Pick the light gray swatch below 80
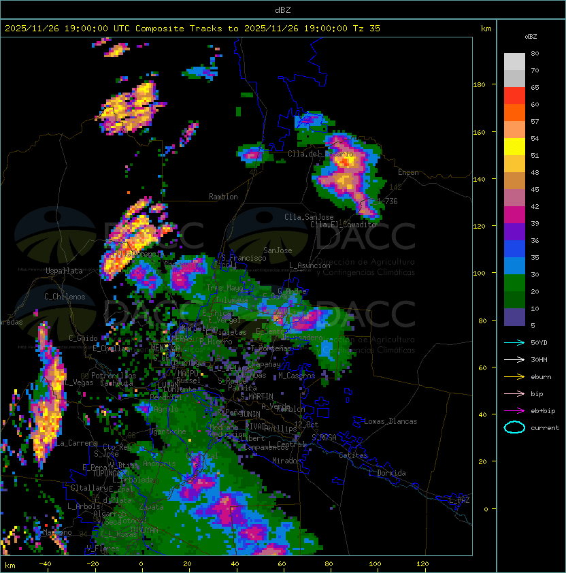 pos(514,61)
